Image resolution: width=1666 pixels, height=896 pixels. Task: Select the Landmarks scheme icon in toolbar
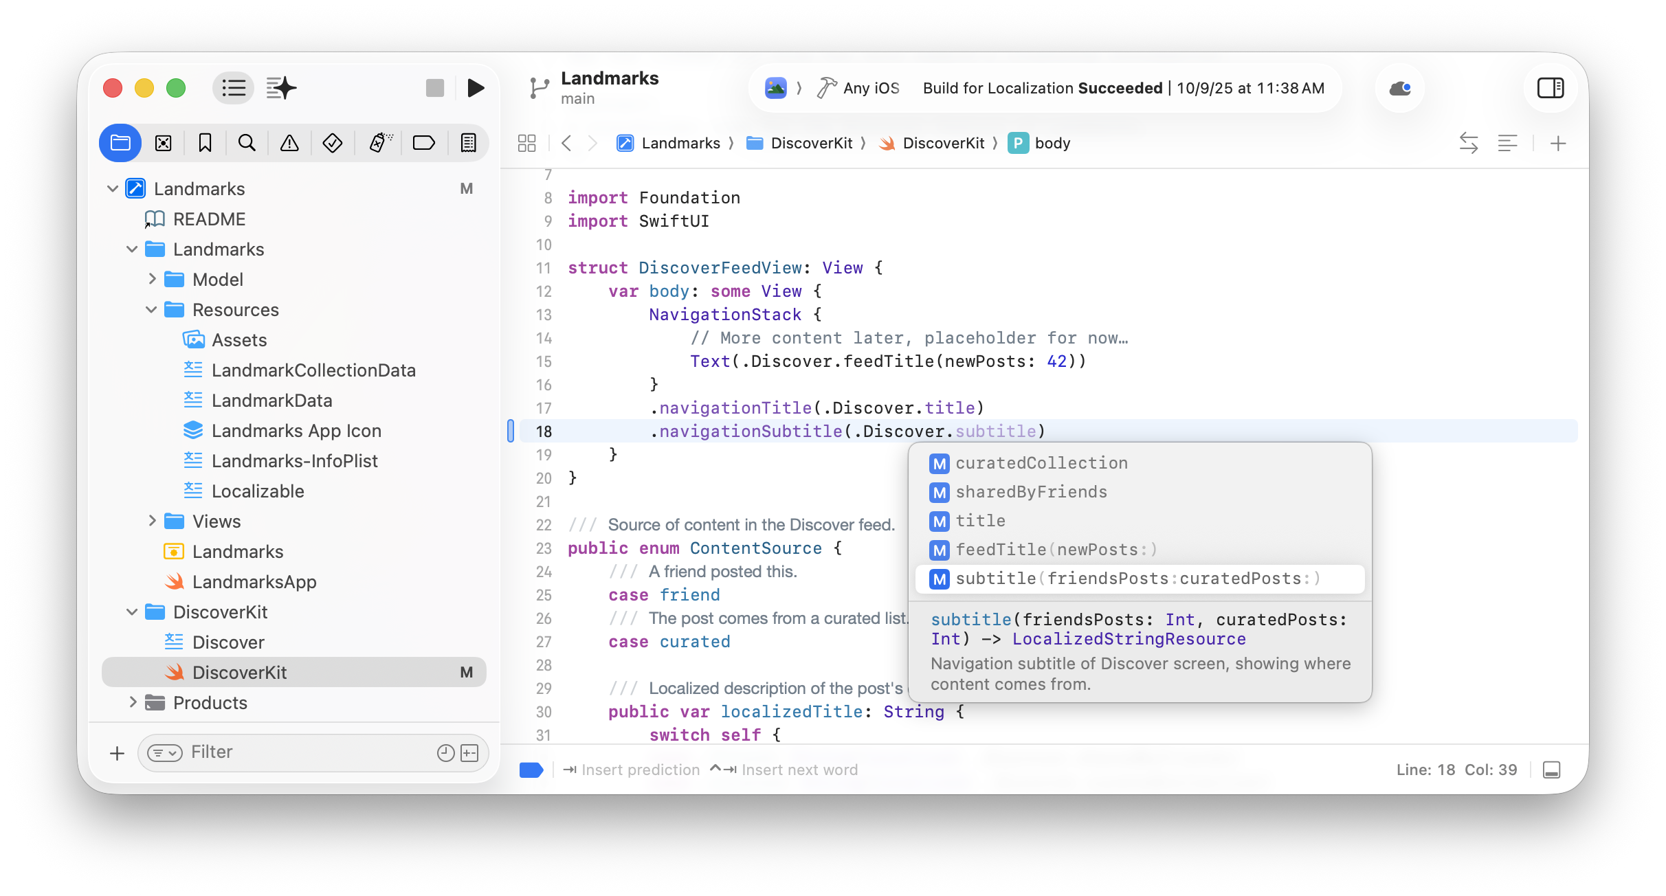coord(776,88)
